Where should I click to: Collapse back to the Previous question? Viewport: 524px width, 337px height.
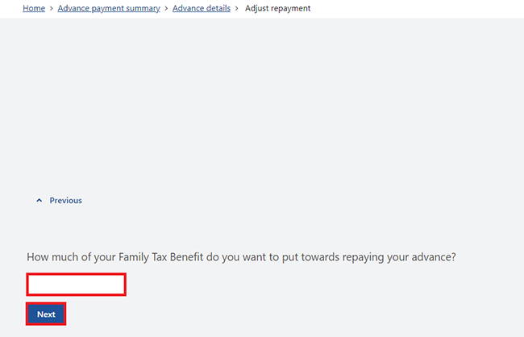pyautogui.click(x=59, y=200)
